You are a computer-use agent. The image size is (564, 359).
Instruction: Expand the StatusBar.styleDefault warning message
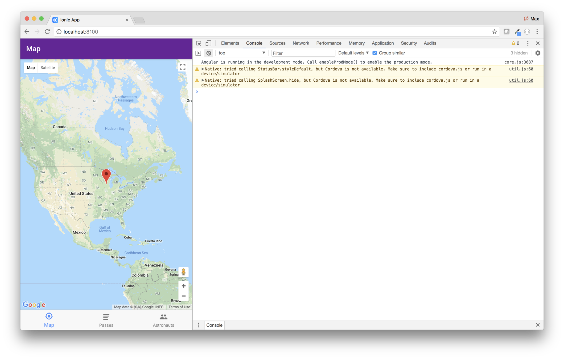pos(203,69)
